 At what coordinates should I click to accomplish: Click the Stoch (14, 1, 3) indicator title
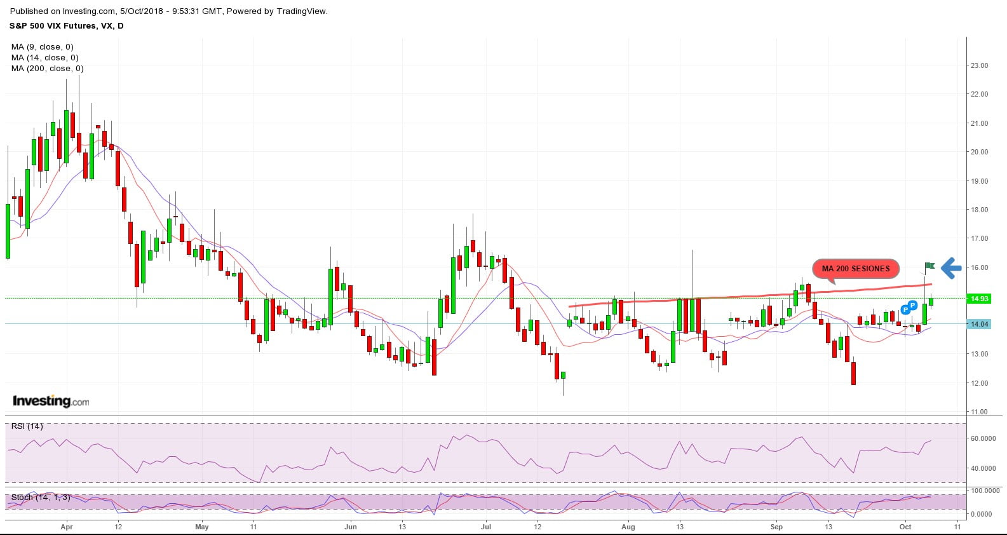point(41,498)
